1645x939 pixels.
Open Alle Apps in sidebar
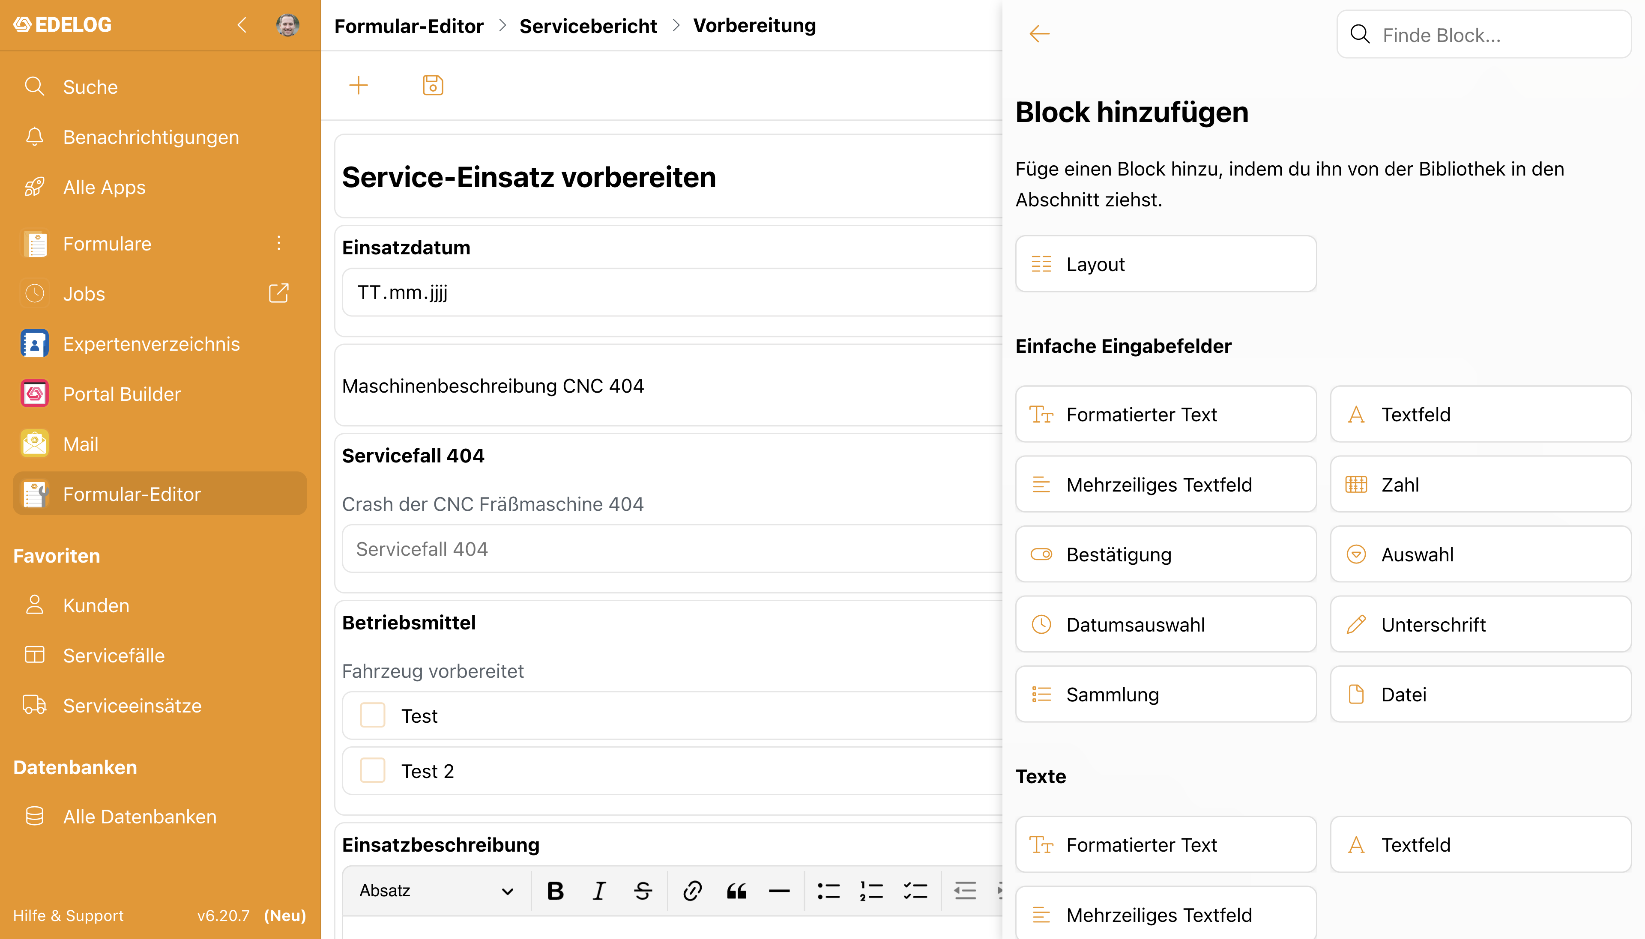click(x=160, y=187)
